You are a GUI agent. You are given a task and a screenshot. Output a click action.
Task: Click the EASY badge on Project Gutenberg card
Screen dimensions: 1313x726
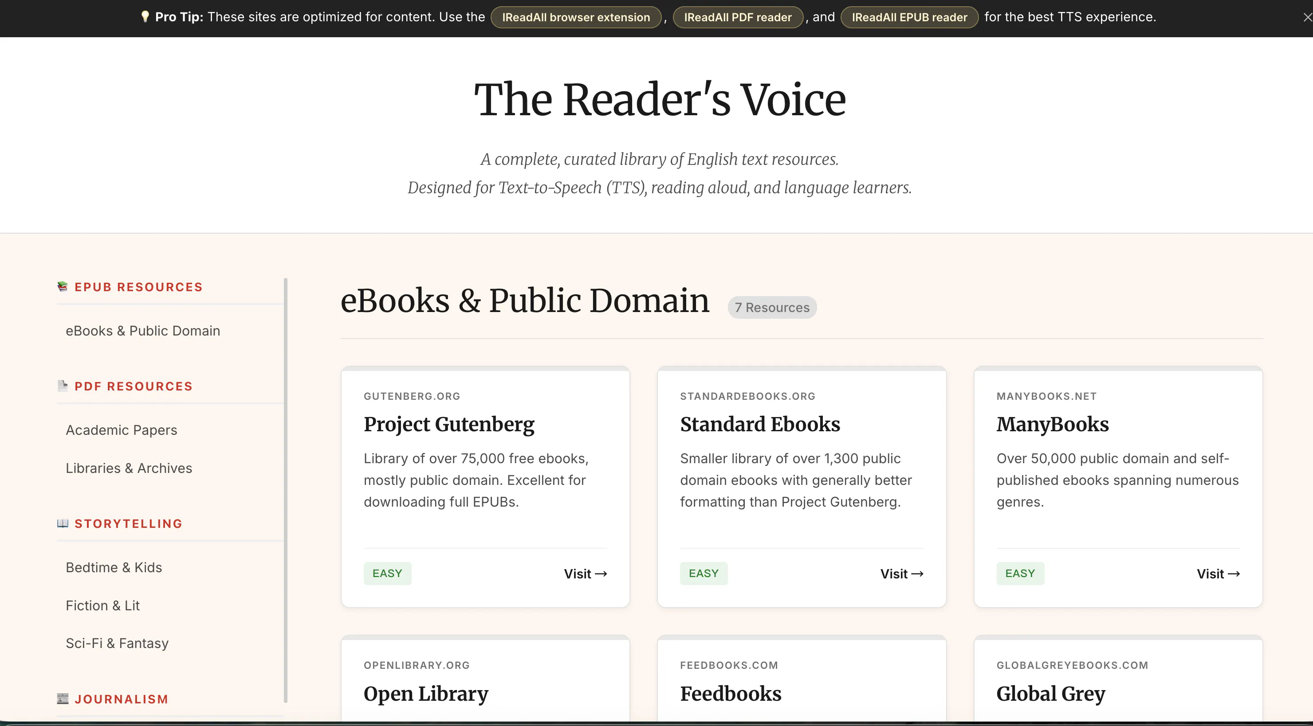point(387,573)
